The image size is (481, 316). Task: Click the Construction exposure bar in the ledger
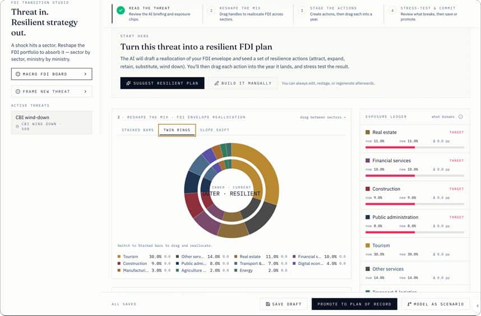point(415,204)
